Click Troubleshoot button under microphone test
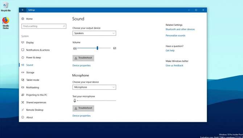This screenshot has height=138, width=243. coord(83,108)
